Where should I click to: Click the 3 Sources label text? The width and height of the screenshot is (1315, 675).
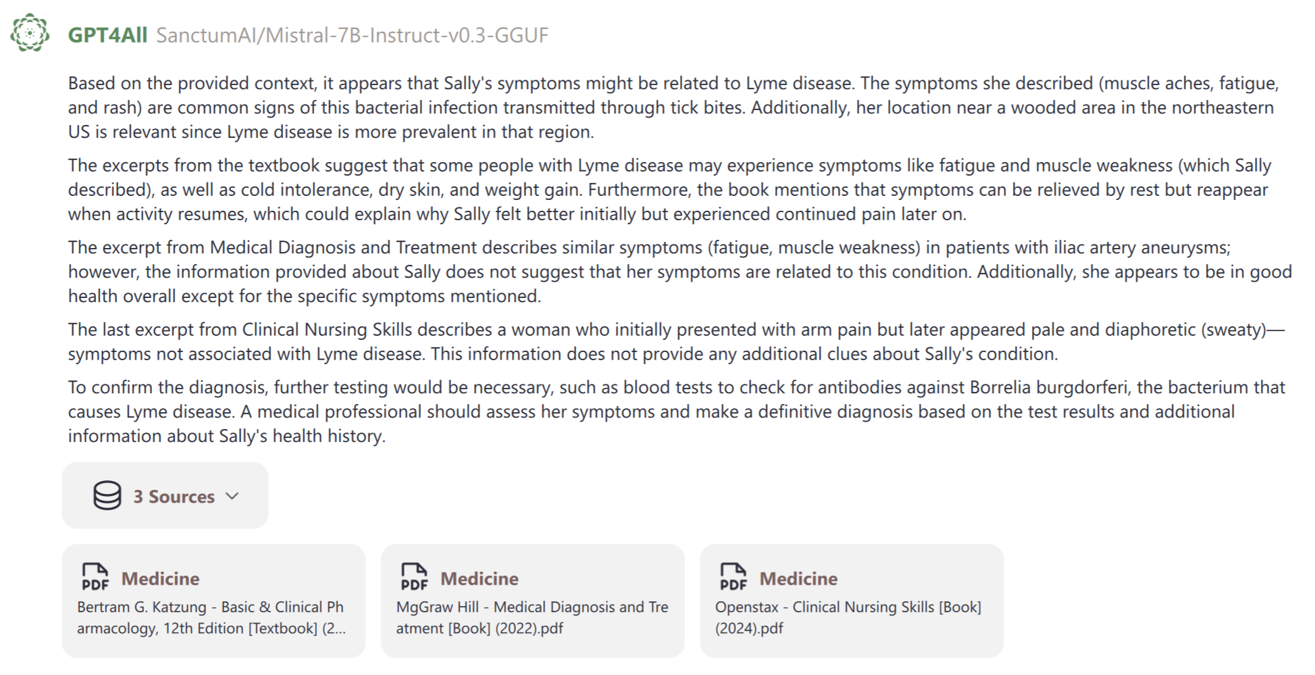click(x=174, y=497)
